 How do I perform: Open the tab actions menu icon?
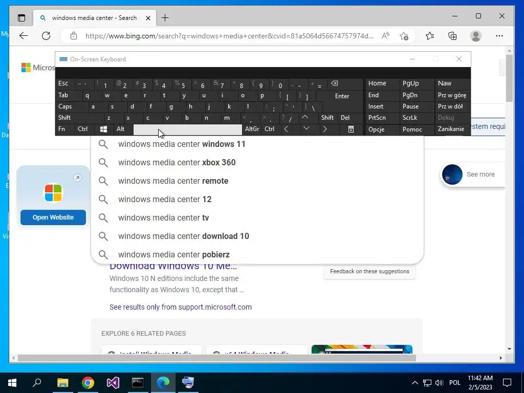coord(21,18)
